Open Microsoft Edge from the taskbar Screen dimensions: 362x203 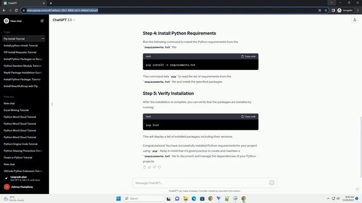click(193, 198)
